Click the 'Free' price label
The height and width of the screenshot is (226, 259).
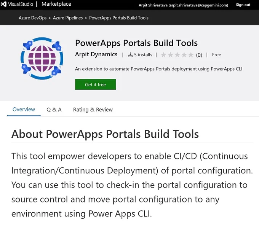[217, 55]
